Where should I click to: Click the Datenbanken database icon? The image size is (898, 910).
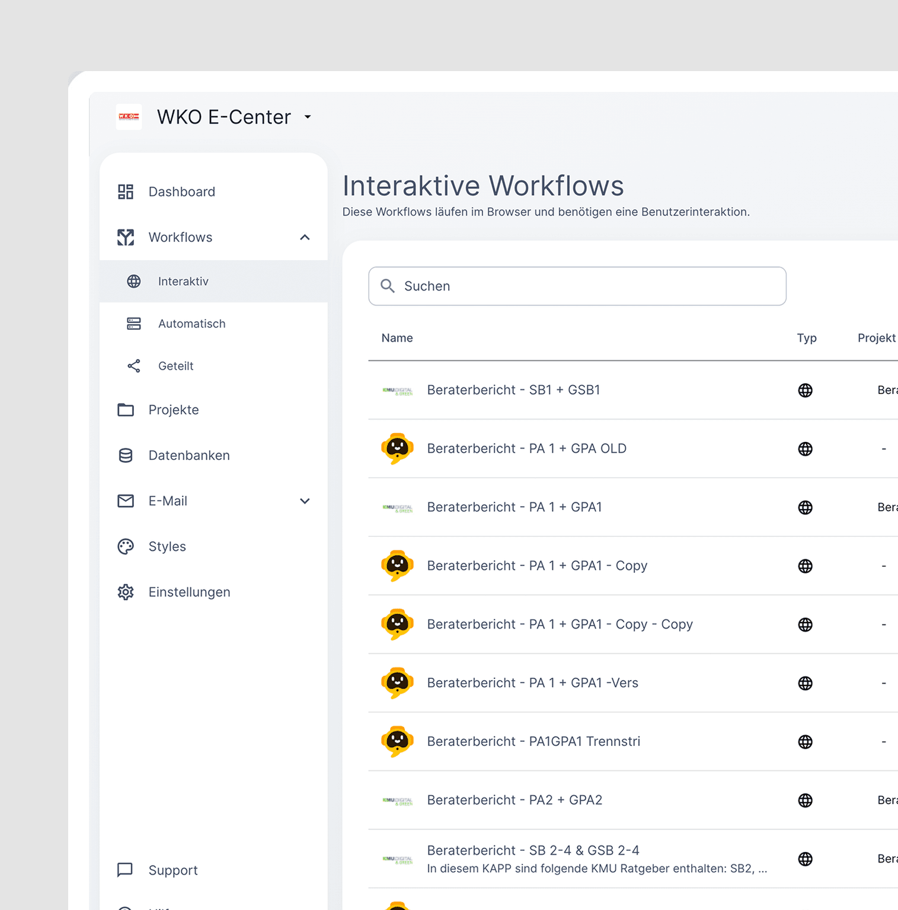(126, 455)
